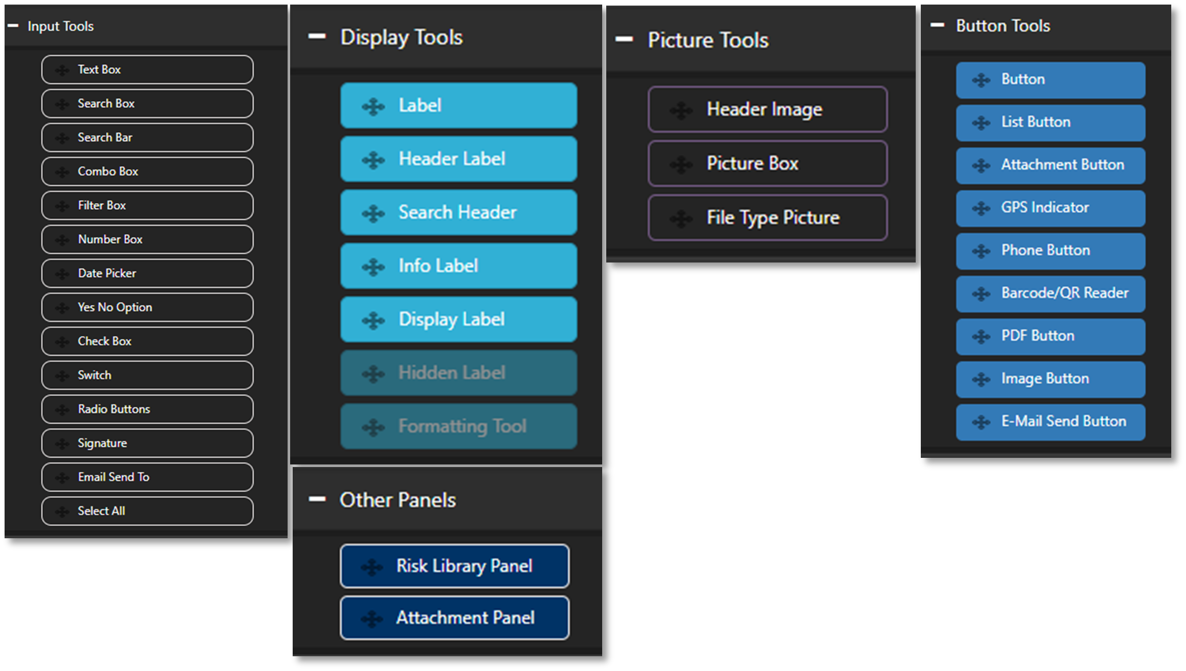Viewport: 1186px width, 671px height.
Task: Click the move handle icon on Label
Action: click(373, 106)
